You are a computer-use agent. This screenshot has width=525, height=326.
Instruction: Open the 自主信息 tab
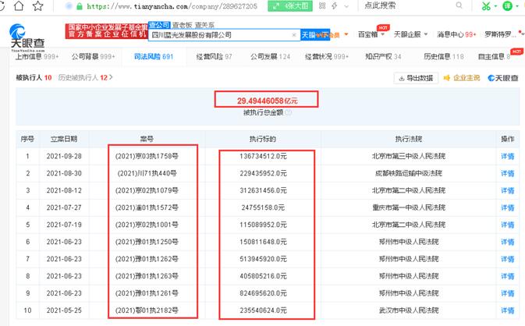[x=495, y=57]
